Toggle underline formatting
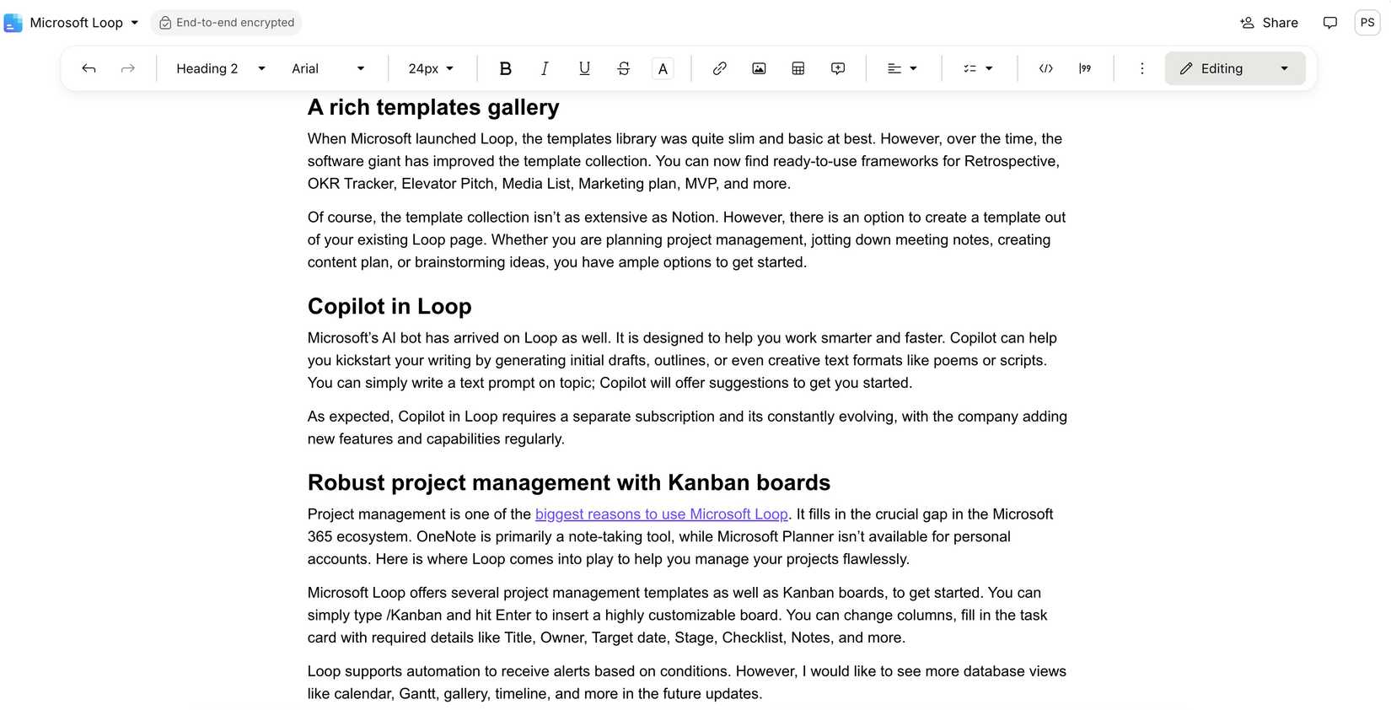1391x710 pixels. pos(584,68)
